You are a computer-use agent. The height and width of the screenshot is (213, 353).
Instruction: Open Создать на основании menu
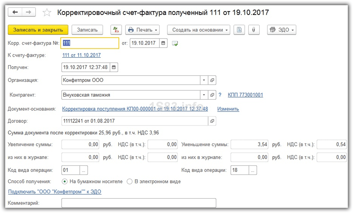tap(198, 30)
